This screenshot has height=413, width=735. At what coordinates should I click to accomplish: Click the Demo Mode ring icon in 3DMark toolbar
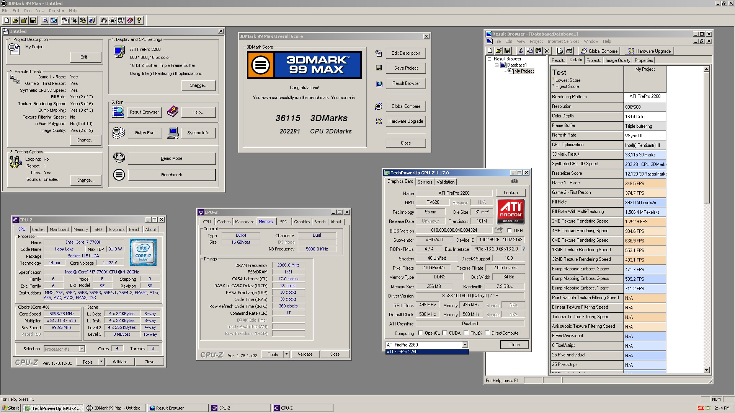(x=104, y=20)
